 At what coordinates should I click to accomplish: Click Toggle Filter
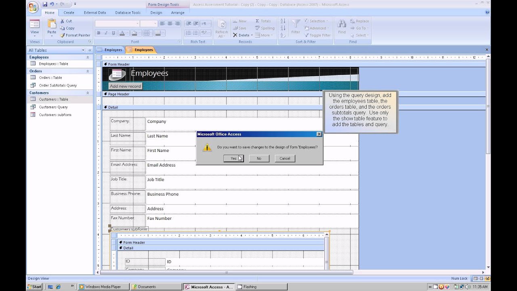point(317,35)
